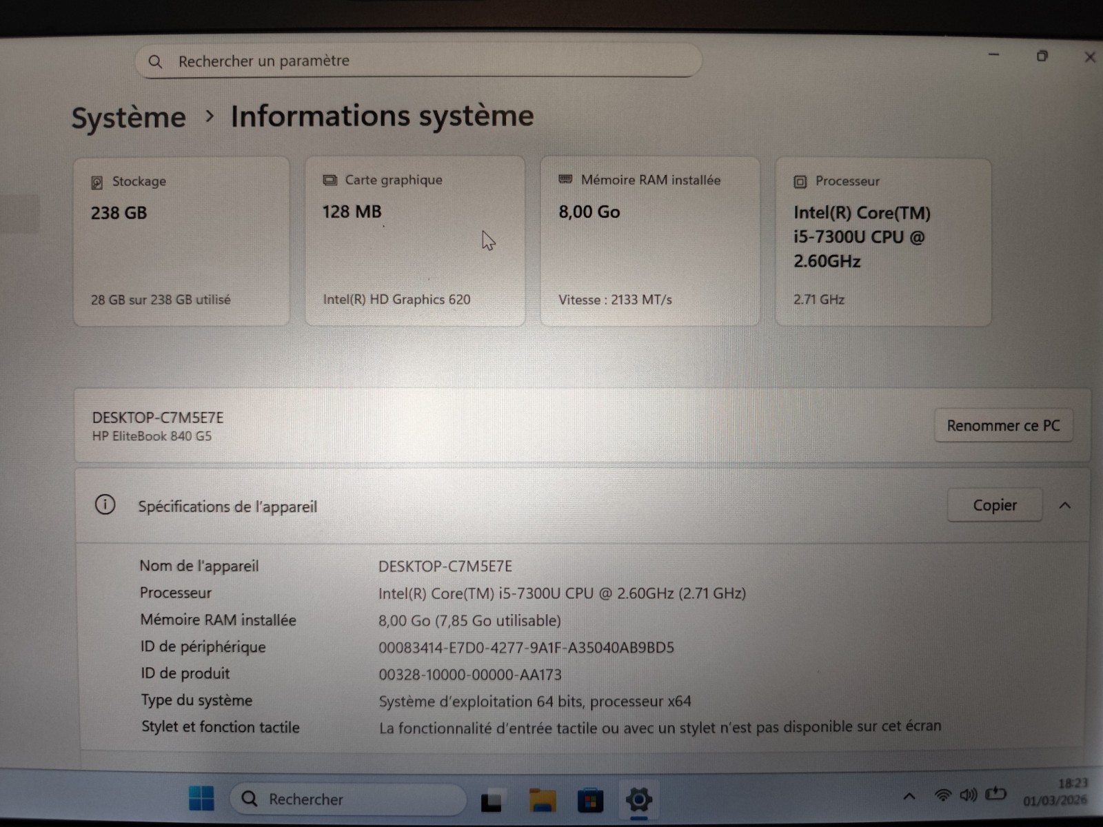Focus the Rechercher un paramètre field
The width and height of the screenshot is (1103, 827).
pos(418,61)
